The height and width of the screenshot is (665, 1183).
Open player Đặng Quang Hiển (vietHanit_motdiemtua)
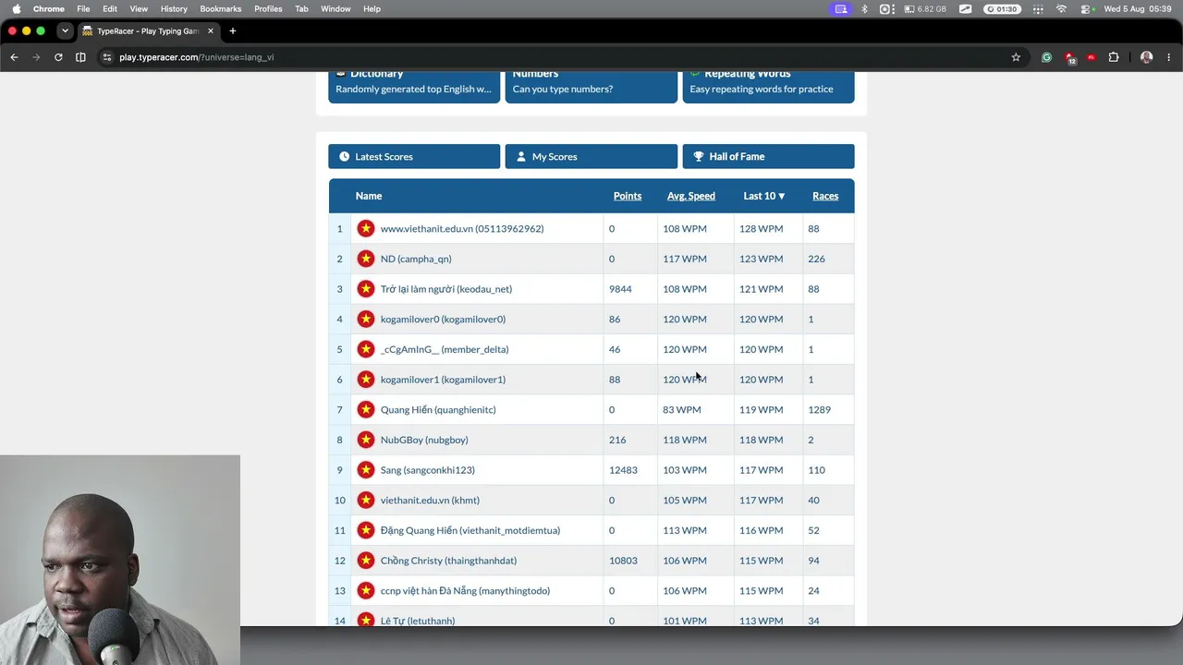470,530
